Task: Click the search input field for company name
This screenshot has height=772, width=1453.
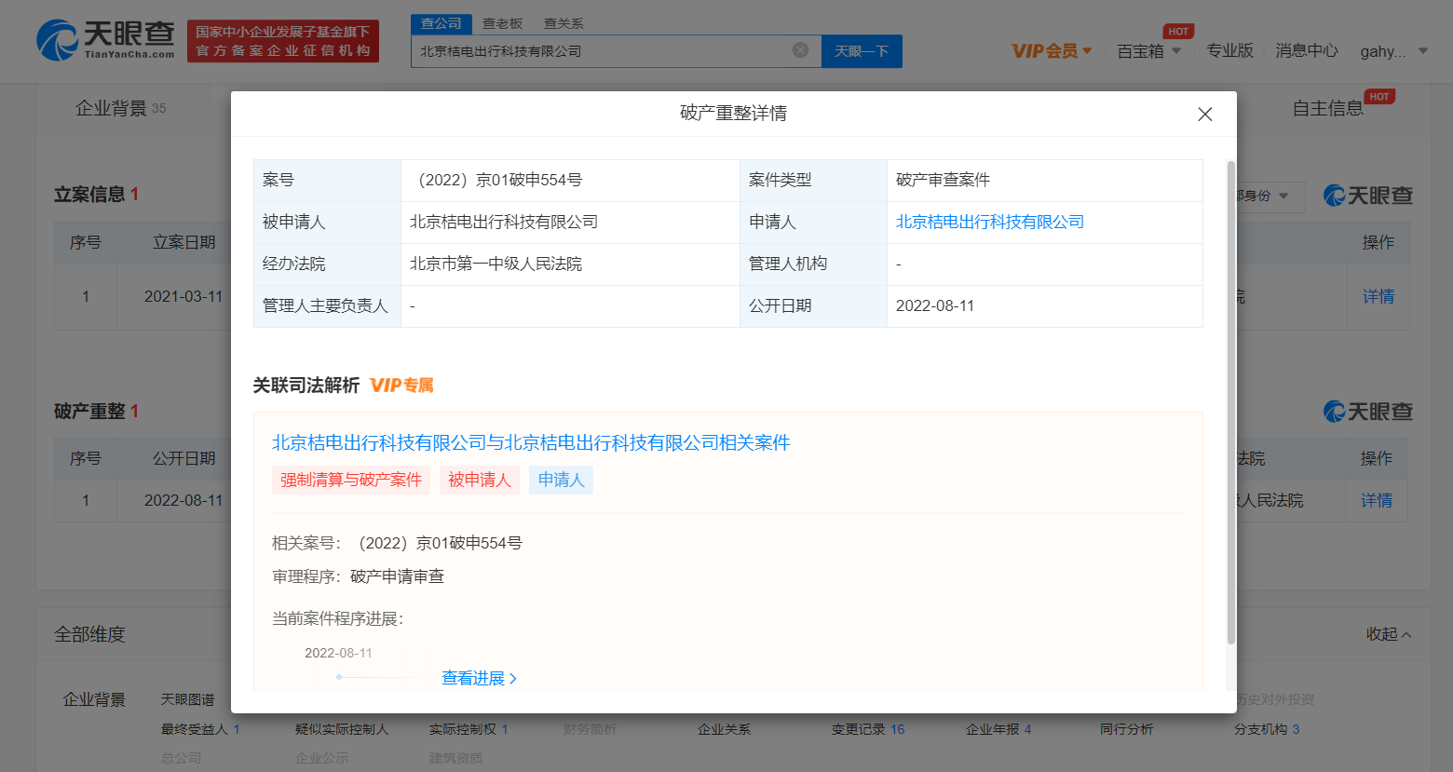Action: (601, 51)
